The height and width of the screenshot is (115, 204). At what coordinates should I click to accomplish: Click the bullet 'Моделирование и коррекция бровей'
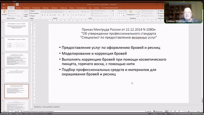pyautogui.click(x=94, y=53)
